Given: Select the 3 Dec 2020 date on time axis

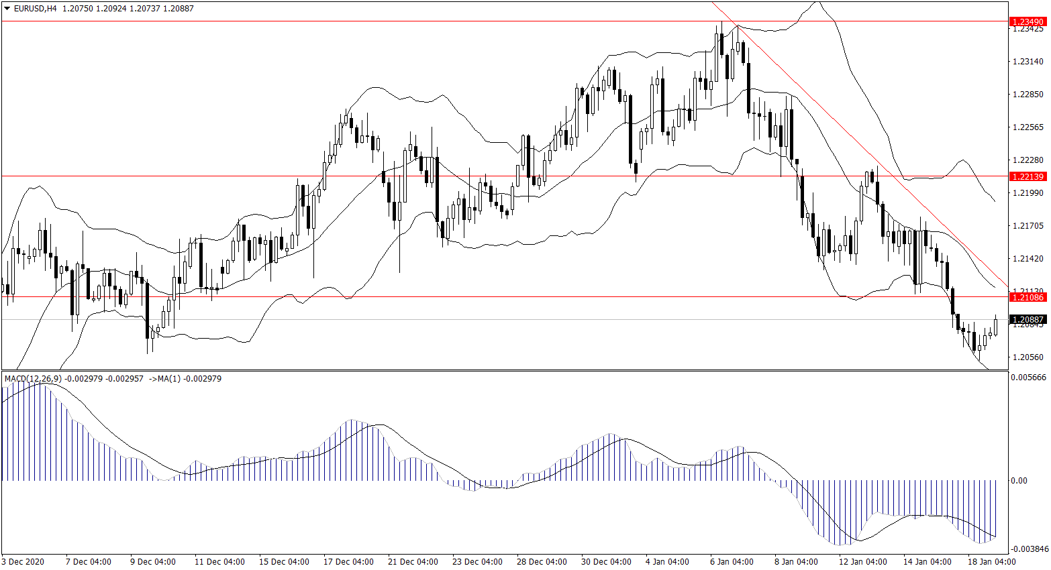Looking at the screenshot, I should pyautogui.click(x=23, y=561).
